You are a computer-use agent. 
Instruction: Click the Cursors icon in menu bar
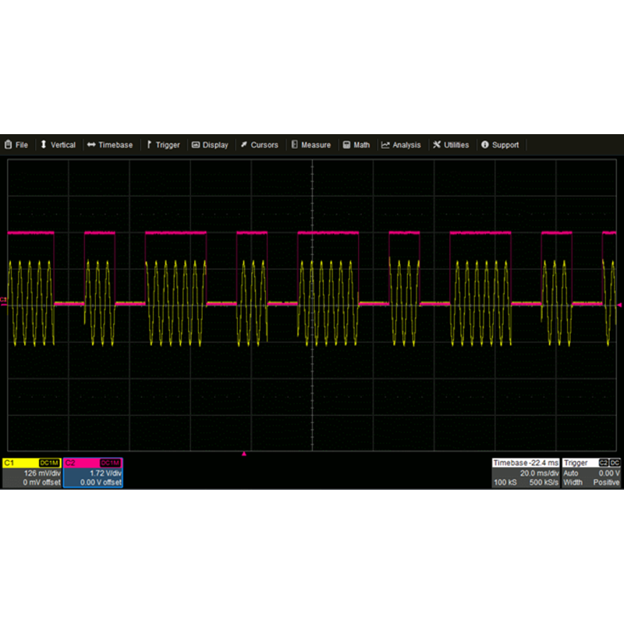(244, 145)
